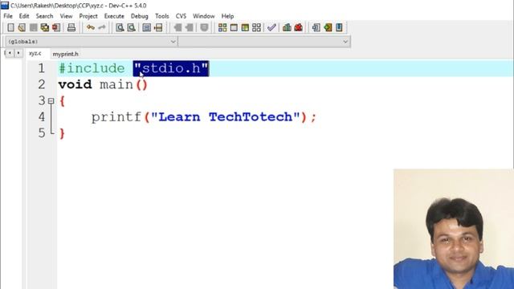Viewport: 514px width, 289px height.
Task: Switch to the xyz.c editor tab
Action: pyautogui.click(x=35, y=54)
